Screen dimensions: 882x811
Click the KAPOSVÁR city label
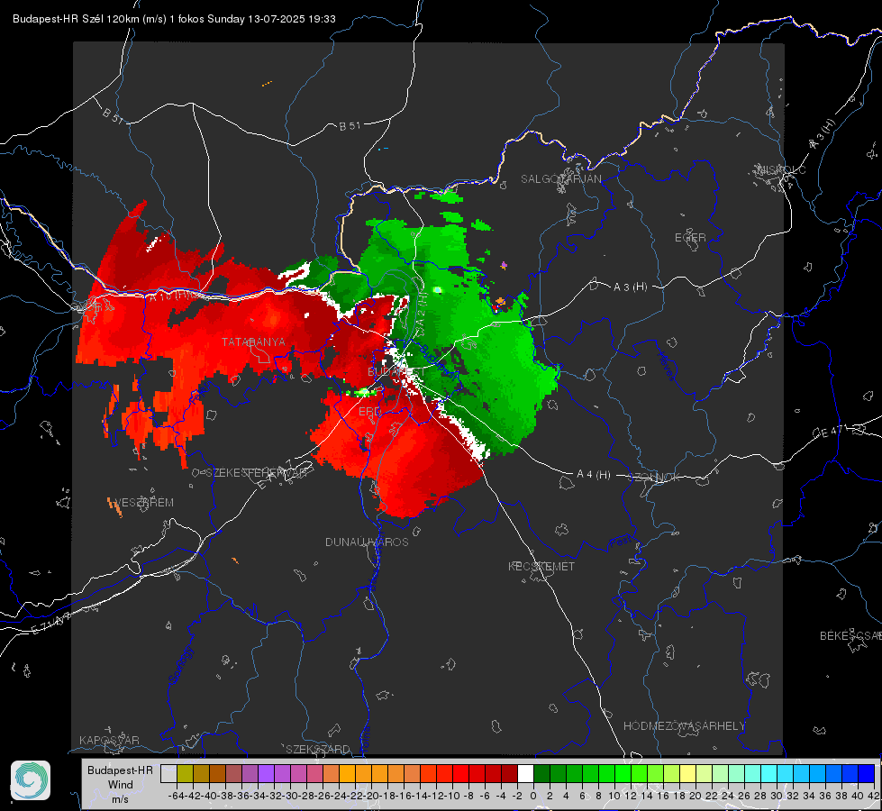(x=109, y=740)
